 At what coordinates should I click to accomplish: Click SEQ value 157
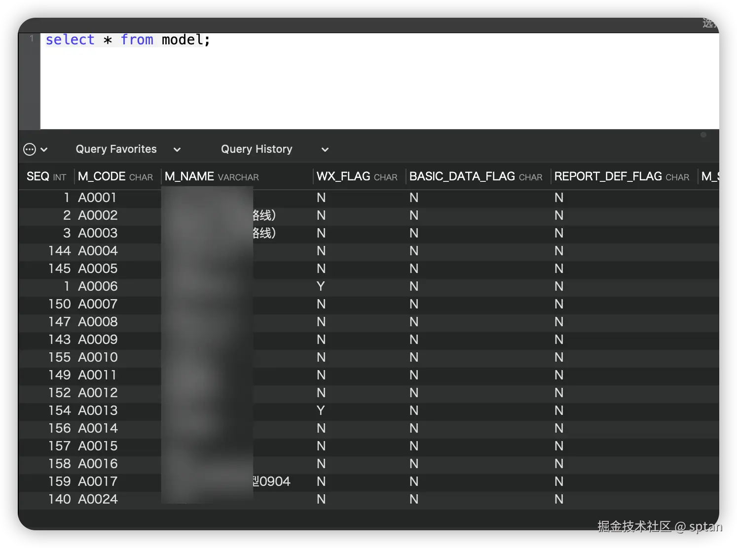pyautogui.click(x=60, y=446)
